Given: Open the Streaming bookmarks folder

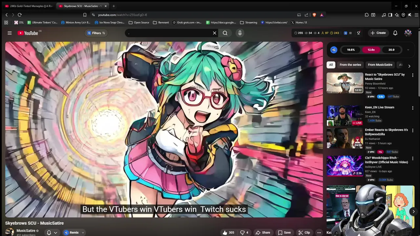Looking at the screenshot, I should click(248, 22).
